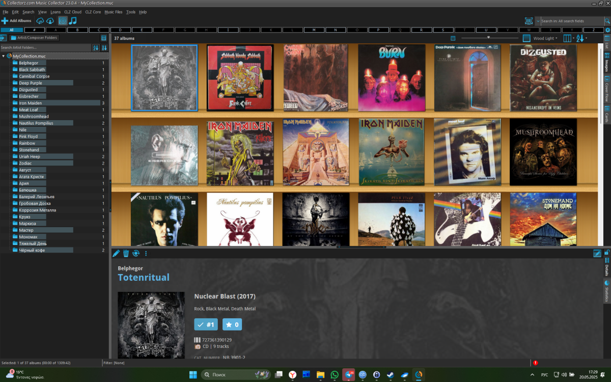Click the Add Albums plus button
The height and width of the screenshot is (382, 611).
point(16,21)
